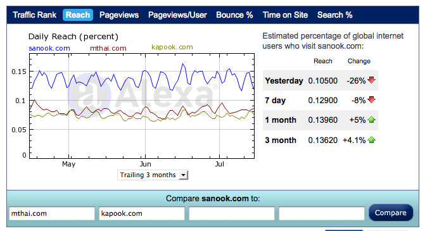Select the Trailing 3 months time range box

tap(153, 175)
